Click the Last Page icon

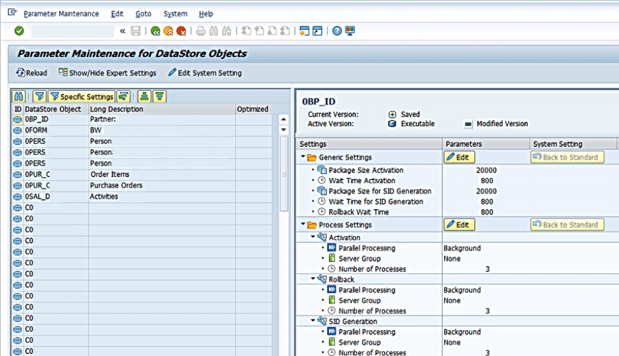pos(285,31)
